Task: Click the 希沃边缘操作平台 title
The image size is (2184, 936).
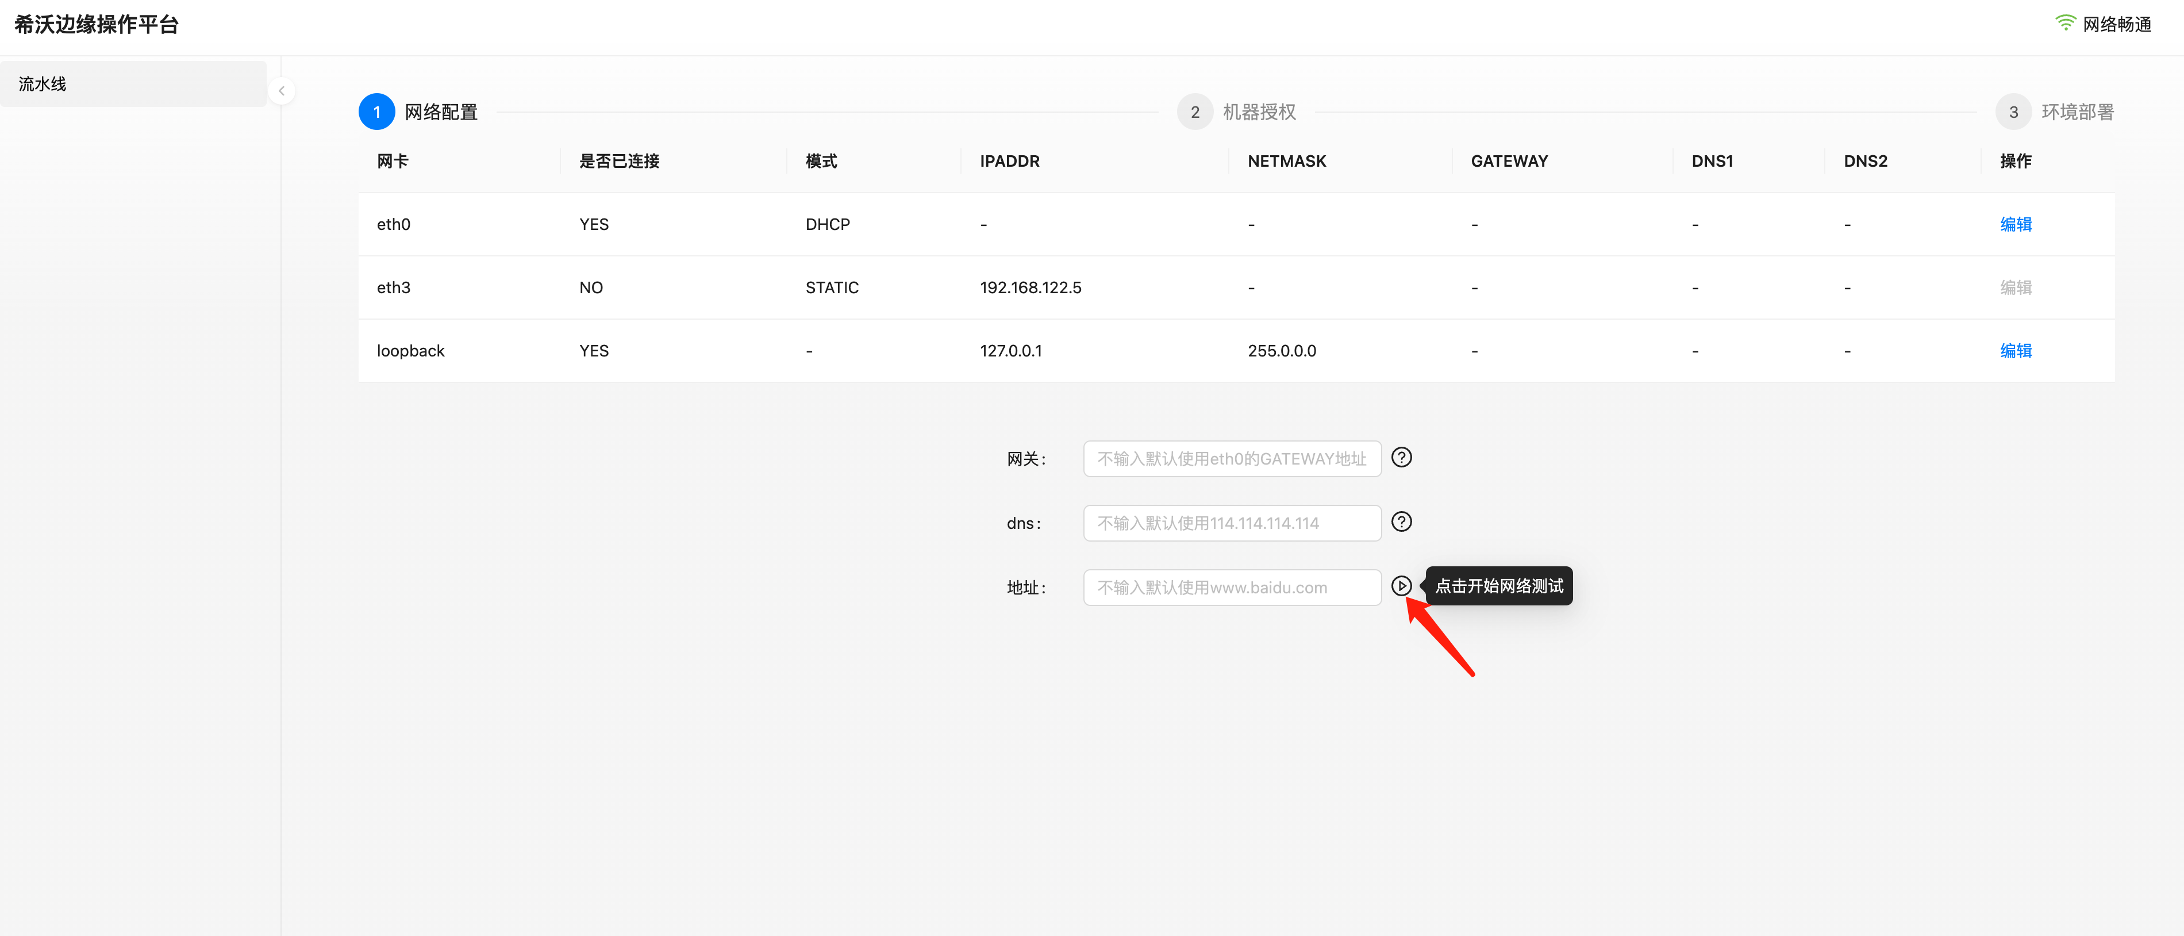Action: (97, 25)
